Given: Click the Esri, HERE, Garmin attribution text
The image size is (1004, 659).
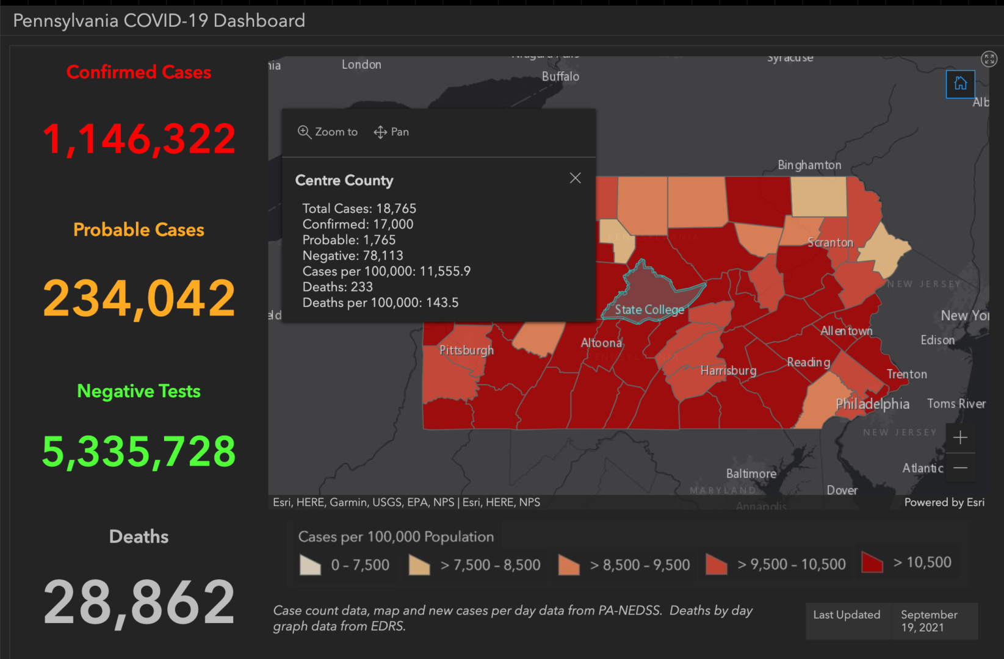Looking at the screenshot, I should pyautogui.click(x=406, y=502).
